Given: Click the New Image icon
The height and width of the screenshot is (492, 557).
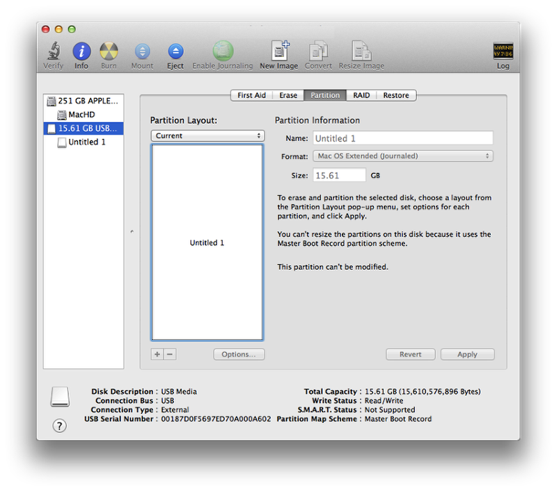Looking at the screenshot, I should click(x=278, y=51).
